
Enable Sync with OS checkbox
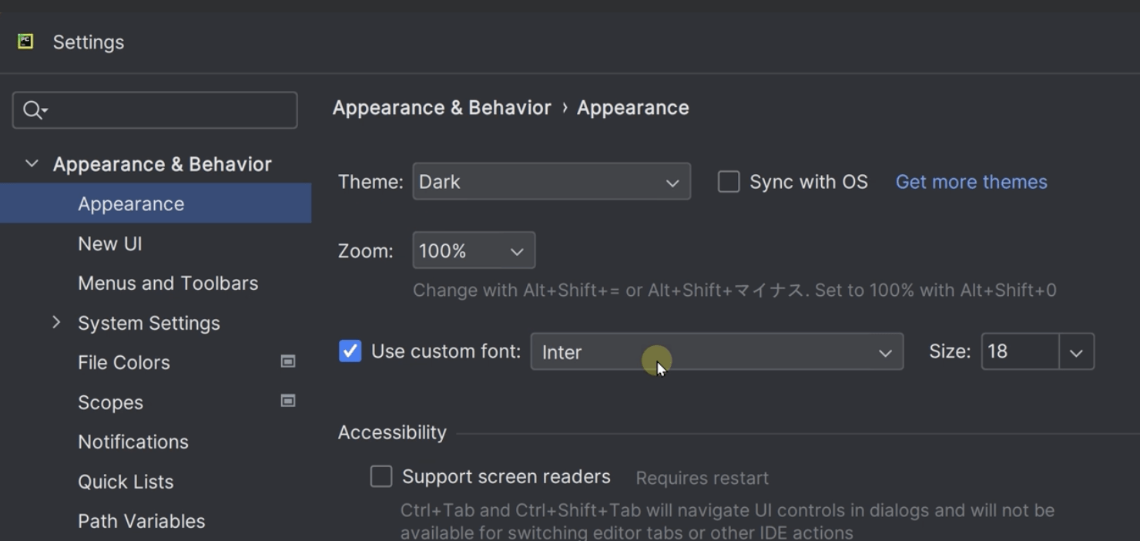729,182
